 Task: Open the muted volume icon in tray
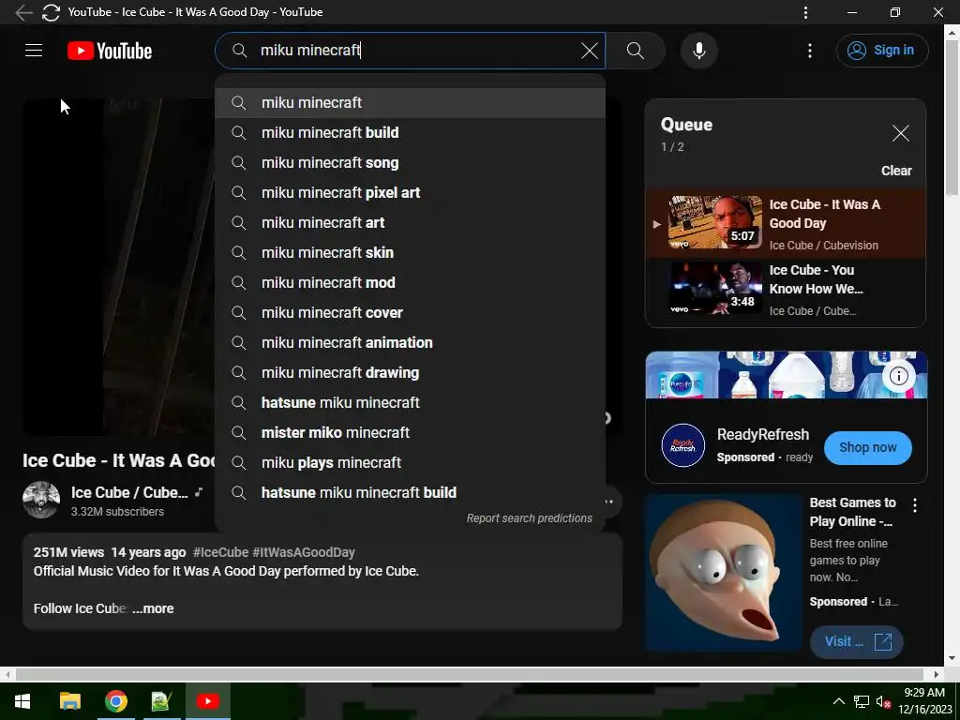883,701
